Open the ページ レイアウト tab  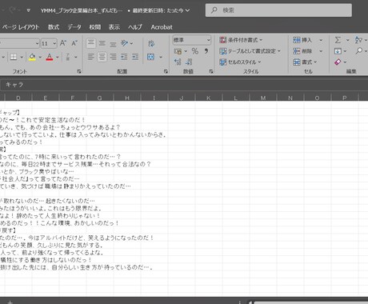(21, 27)
